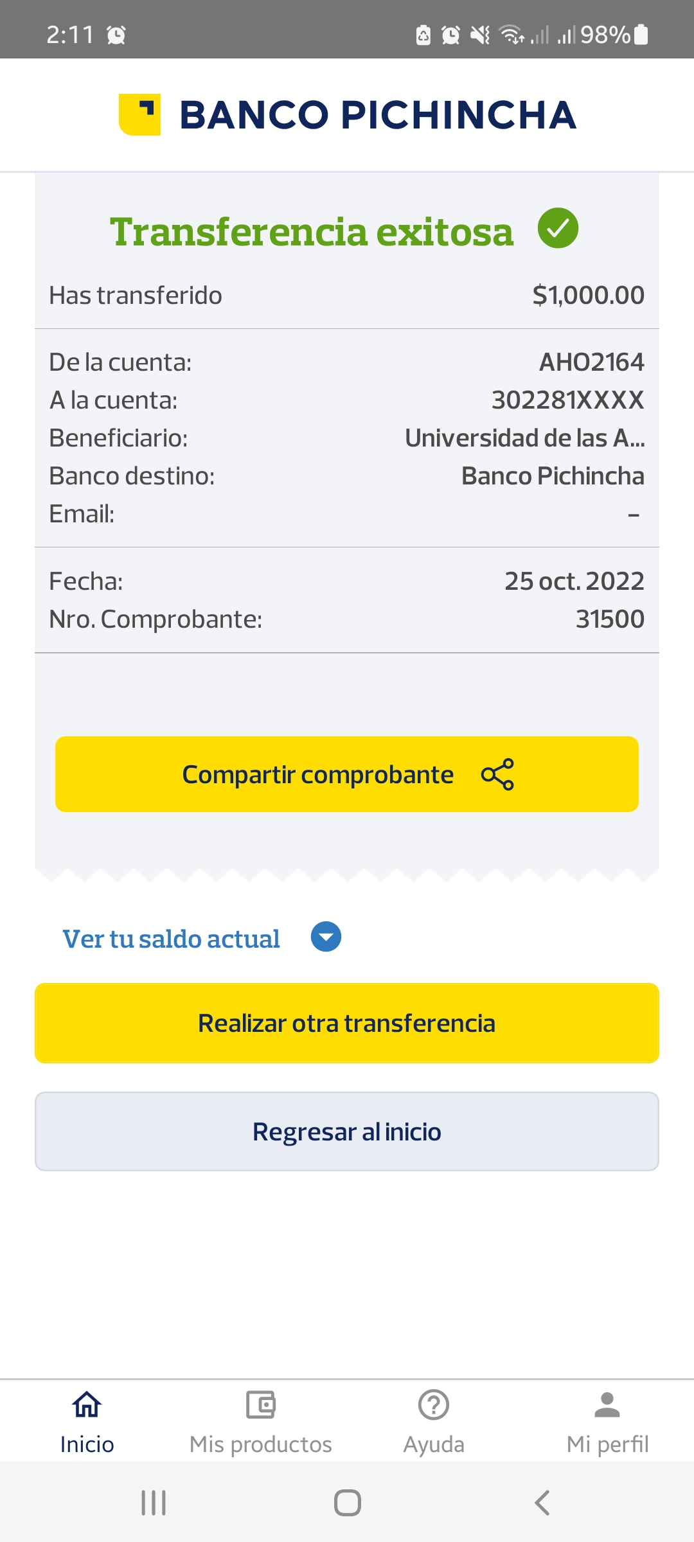694x1542 pixels.
Task: Tap the share icon on Compartir comprobante
Action: point(497,774)
